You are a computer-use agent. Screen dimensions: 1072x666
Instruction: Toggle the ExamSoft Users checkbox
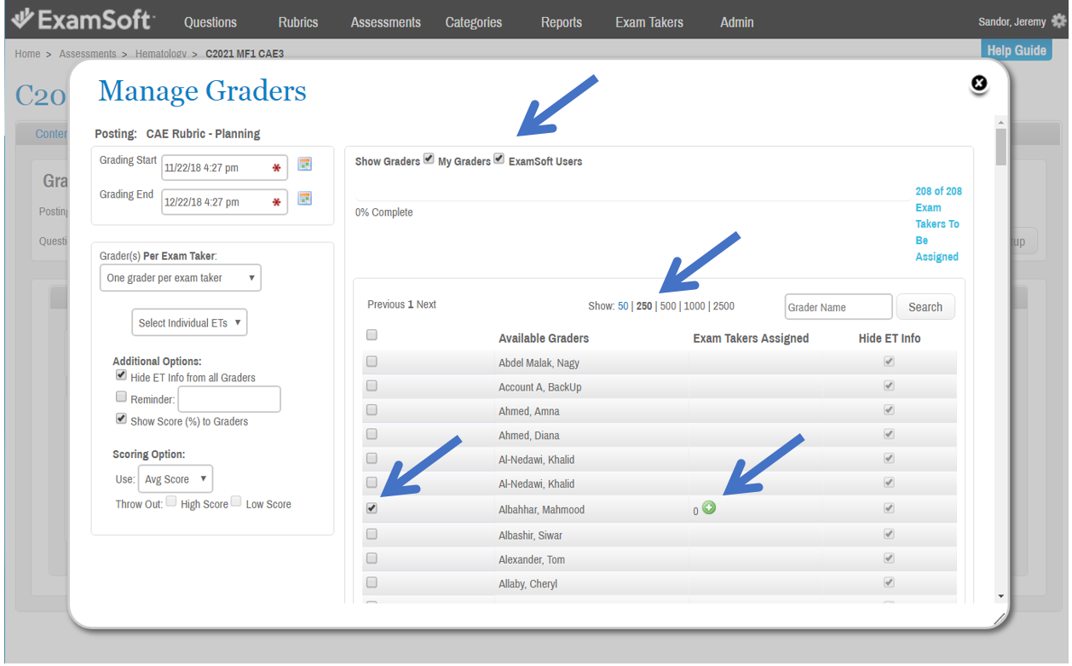(499, 159)
